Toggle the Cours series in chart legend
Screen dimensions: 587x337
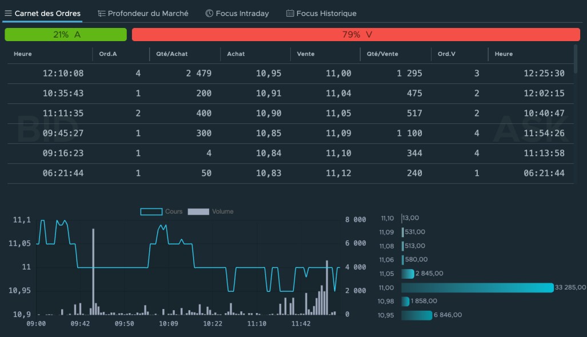click(x=162, y=211)
